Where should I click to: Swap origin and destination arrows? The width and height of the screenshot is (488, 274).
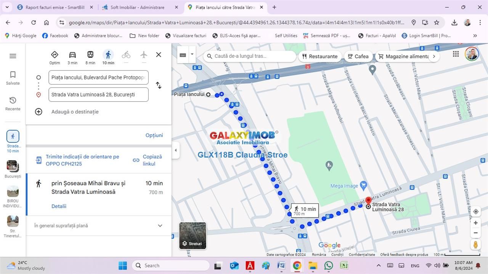click(x=159, y=86)
